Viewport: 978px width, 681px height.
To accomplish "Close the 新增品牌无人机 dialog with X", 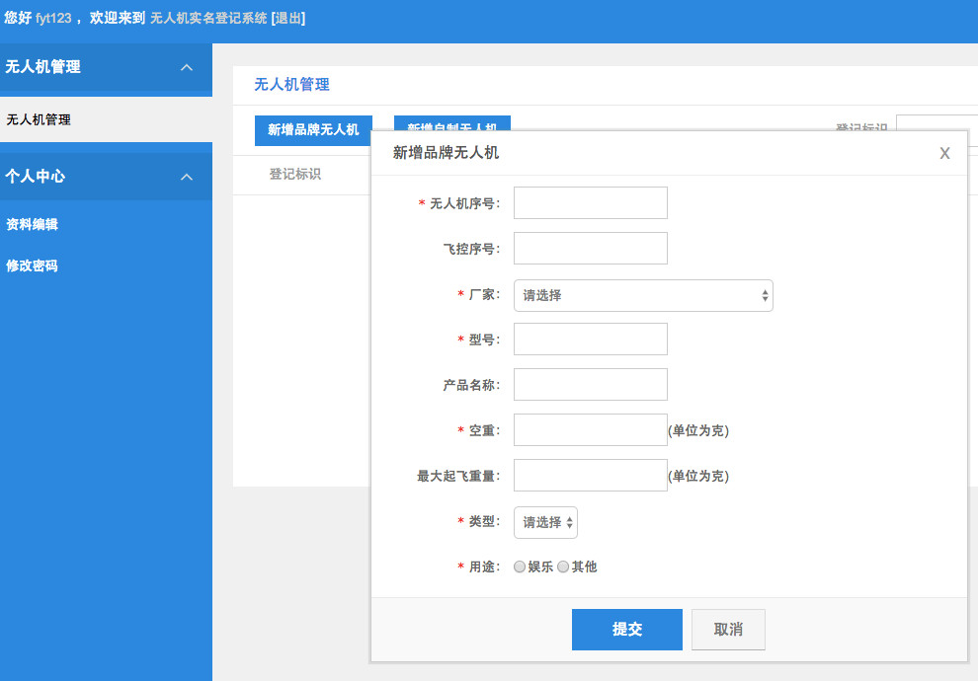I will 944,153.
